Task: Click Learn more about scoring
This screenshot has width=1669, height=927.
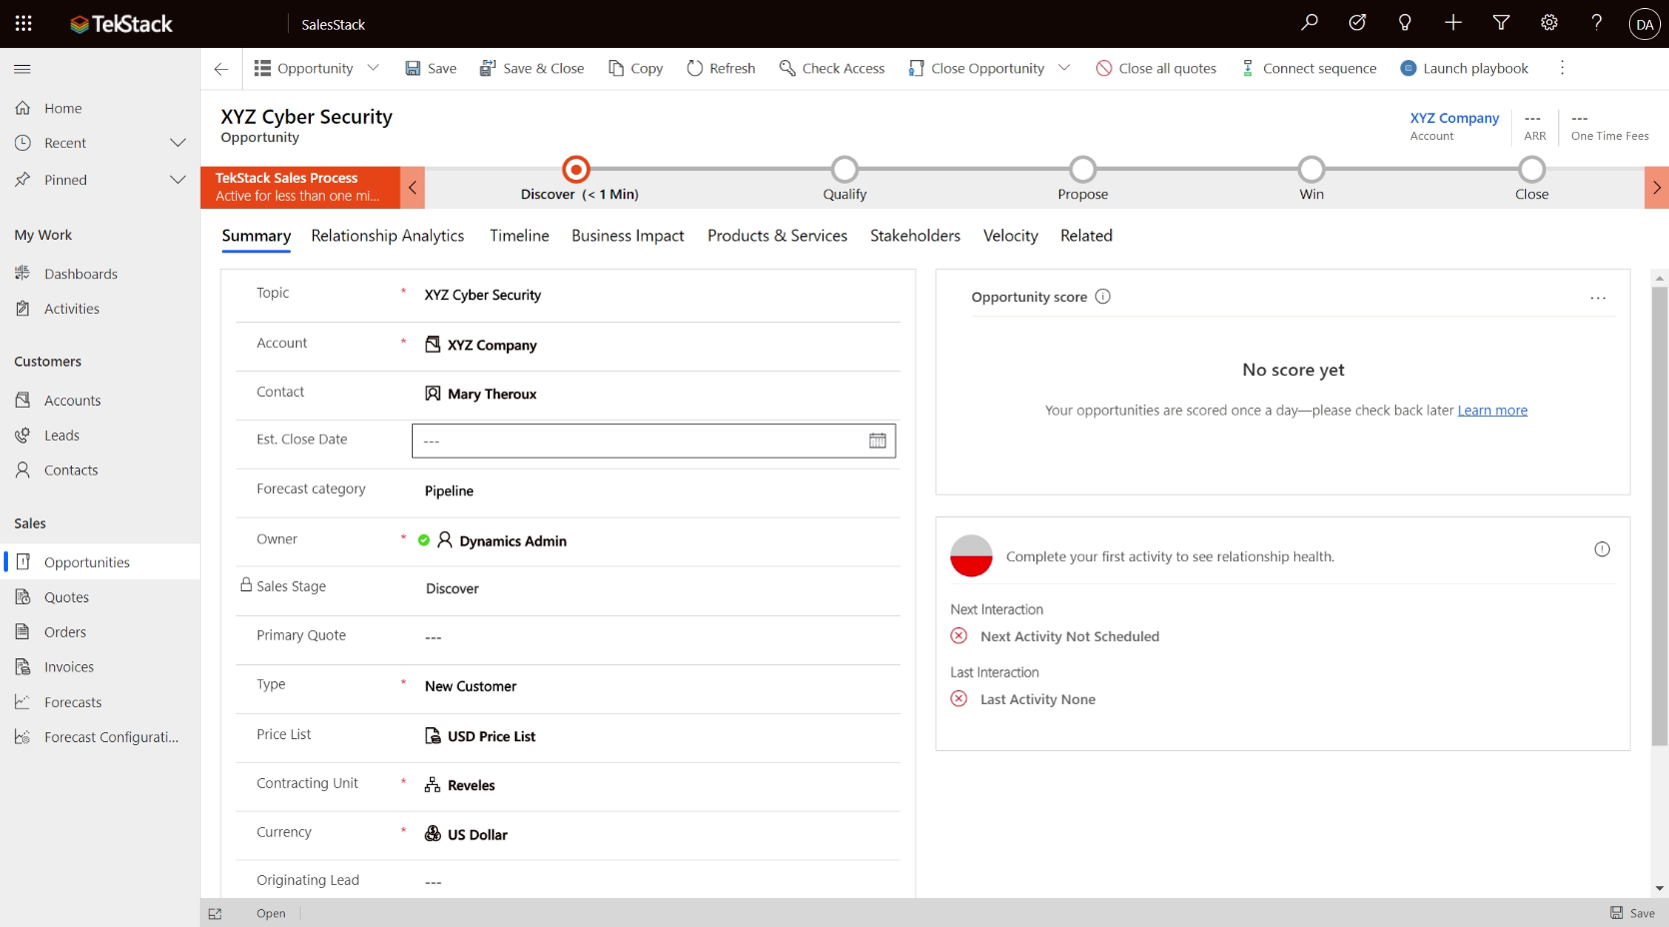Action: (x=1492, y=410)
